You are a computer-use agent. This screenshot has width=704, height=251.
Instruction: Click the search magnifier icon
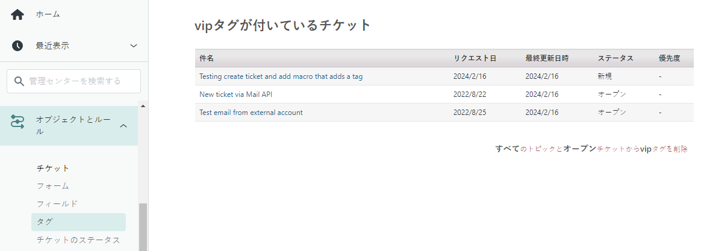coord(19,81)
